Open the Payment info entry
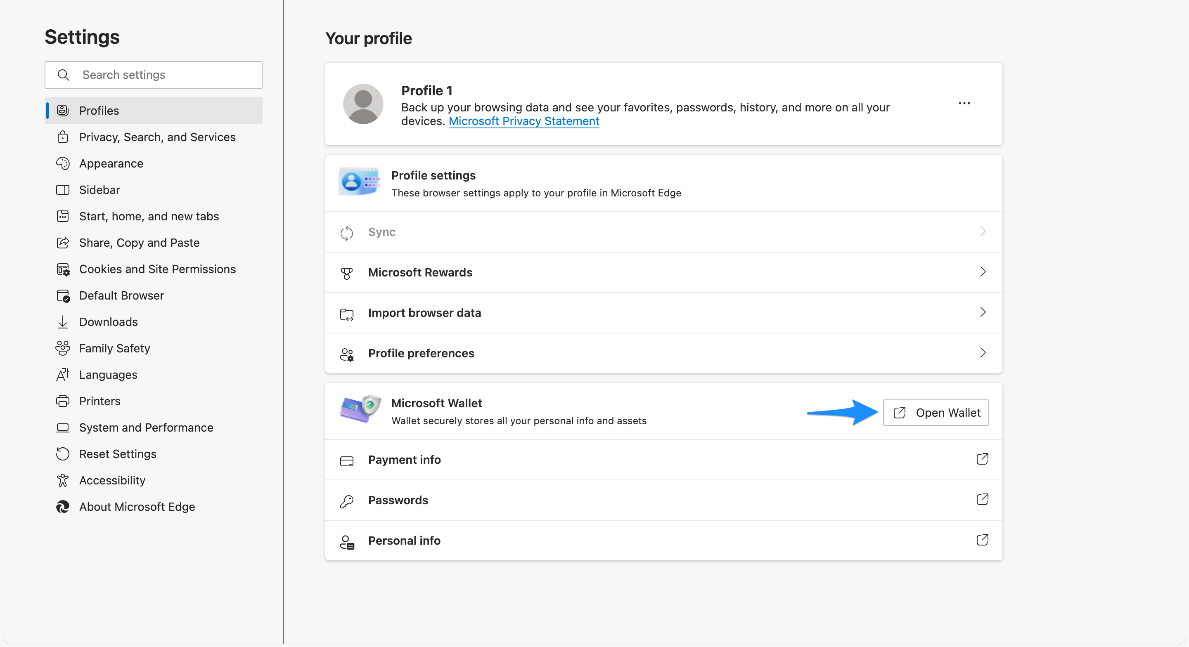This screenshot has height=647, width=1189. tap(664, 460)
